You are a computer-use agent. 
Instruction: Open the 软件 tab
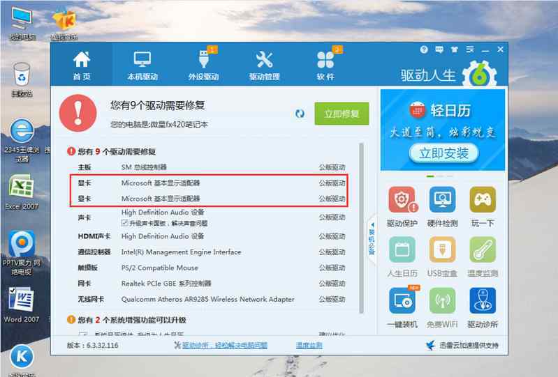click(325, 66)
